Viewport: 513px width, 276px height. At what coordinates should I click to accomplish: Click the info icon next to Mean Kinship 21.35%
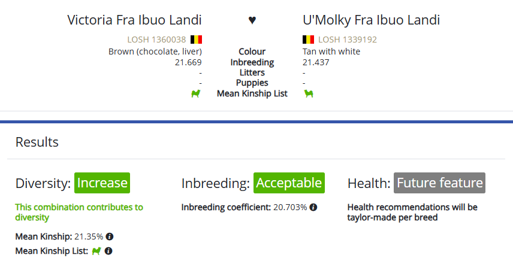(110, 236)
